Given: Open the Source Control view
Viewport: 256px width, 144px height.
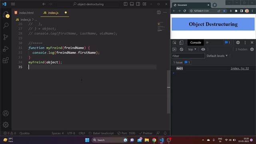Looking at the screenshot, I should click(6, 37).
